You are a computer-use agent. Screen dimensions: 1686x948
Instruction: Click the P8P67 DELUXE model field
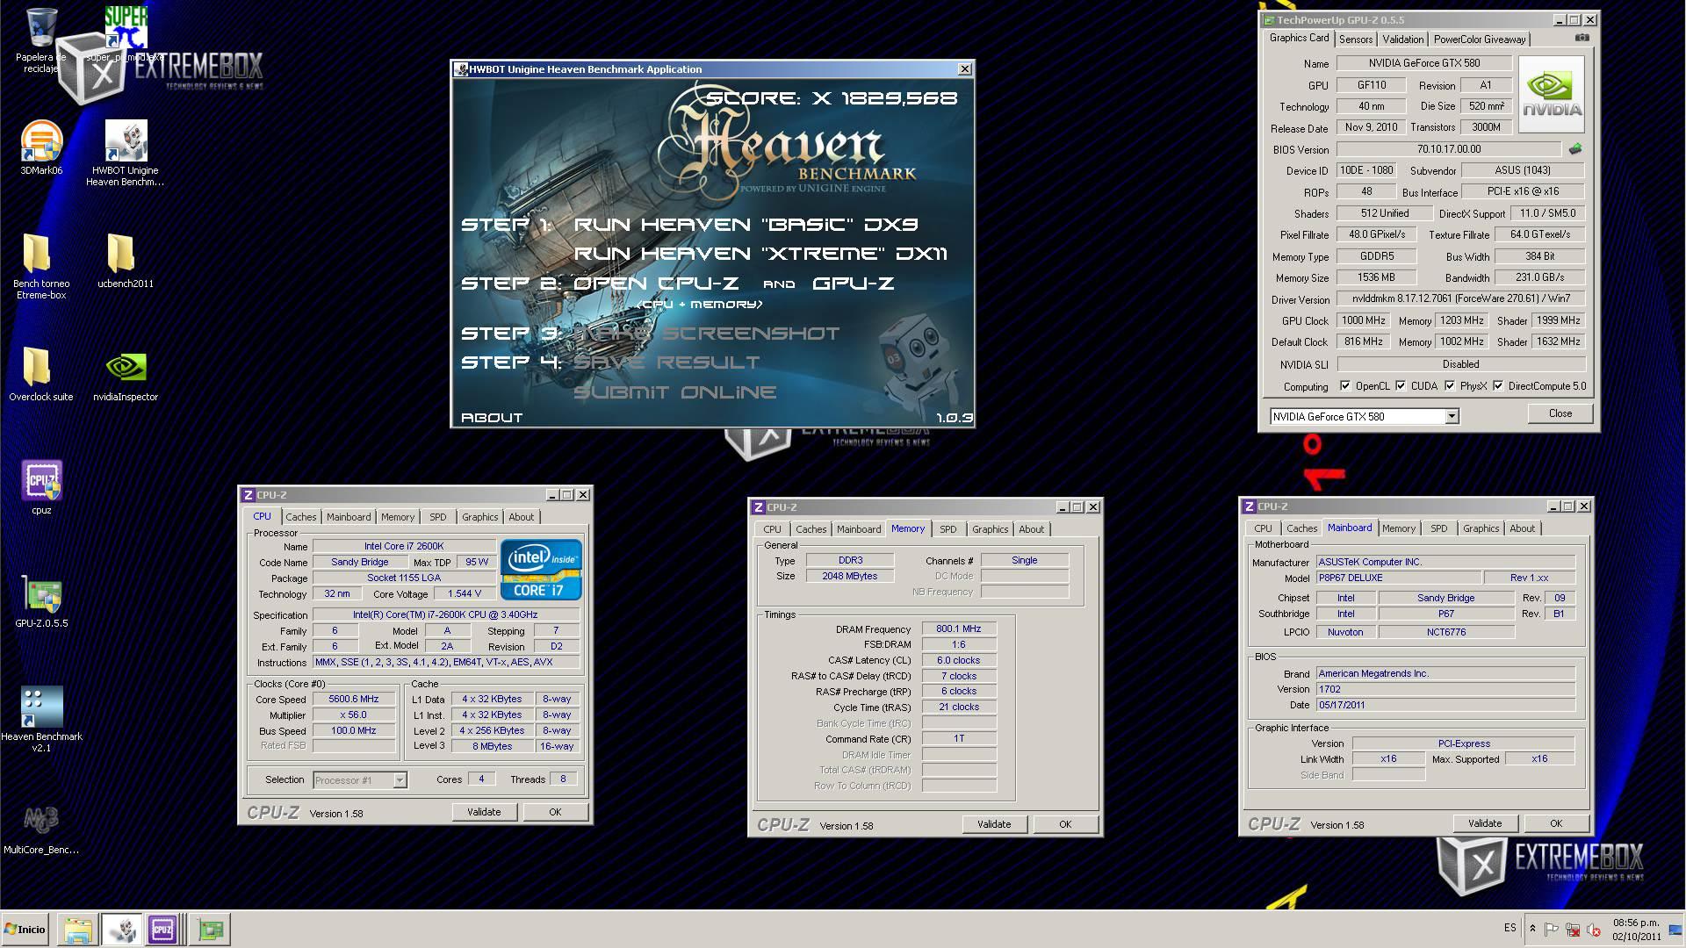tap(1397, 578)
